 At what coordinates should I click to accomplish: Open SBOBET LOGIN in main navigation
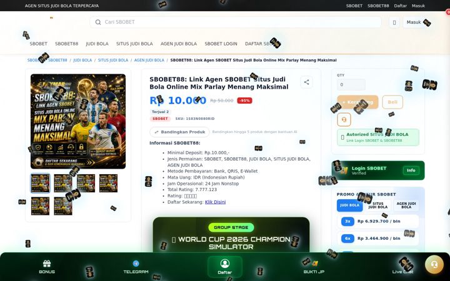pos(221,44)
